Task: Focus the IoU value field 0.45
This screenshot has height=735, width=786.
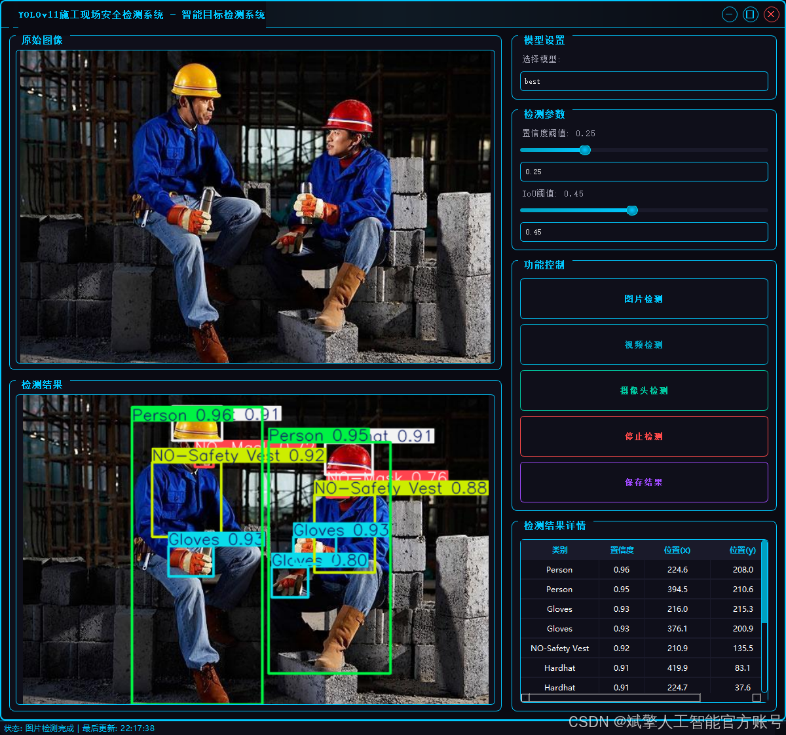Action: pyautogui.click(x=644, y=232)
